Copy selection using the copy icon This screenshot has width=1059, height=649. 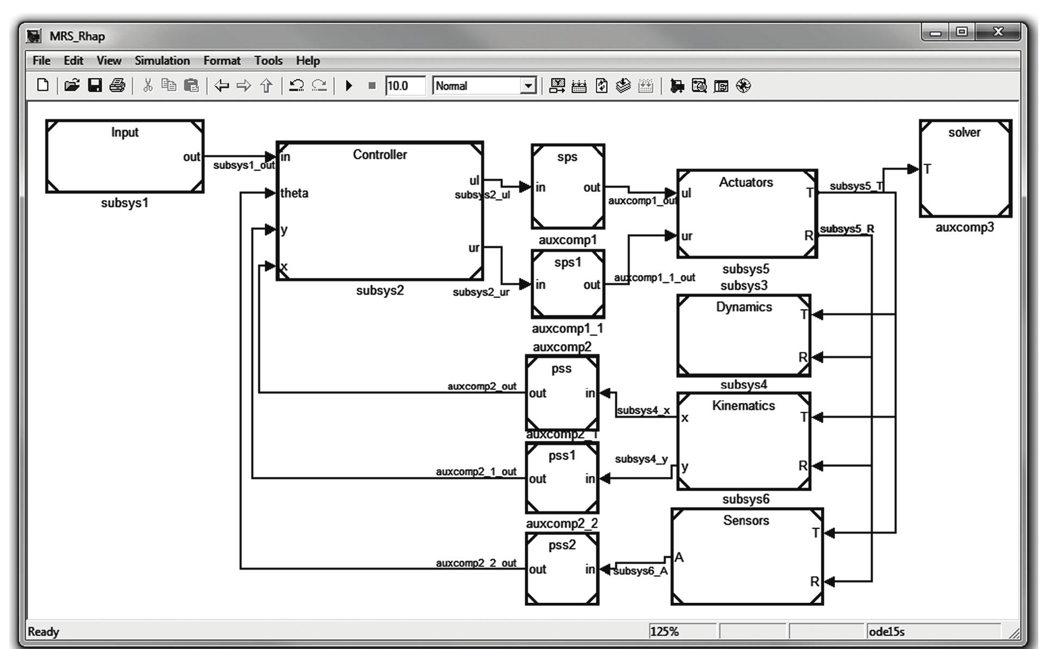pyautogui.click(x=169, y=85)
